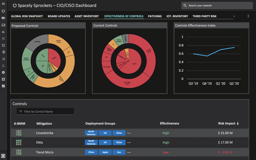Click China tag in Okta row

pyautogui.click(x=119, y=142)
